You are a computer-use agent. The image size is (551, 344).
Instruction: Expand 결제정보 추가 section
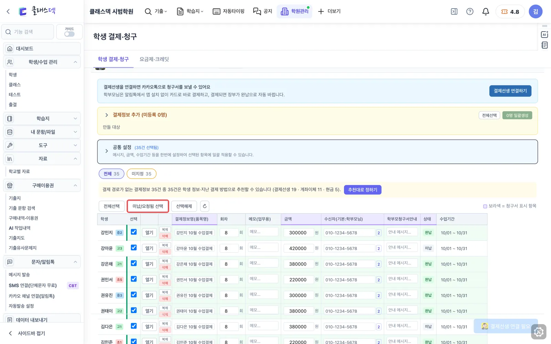tap(106, 115)
